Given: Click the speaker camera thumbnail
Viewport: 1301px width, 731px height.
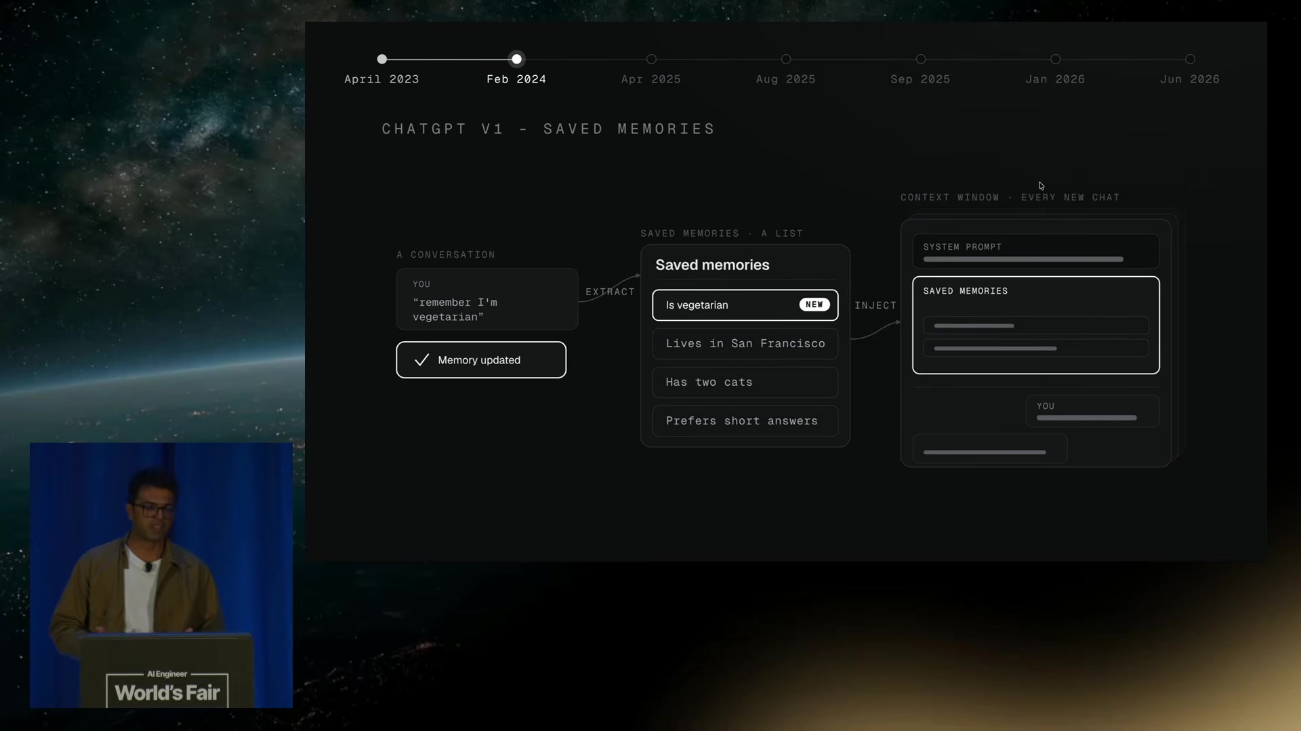Looking at the screenshot, I should (161, 575).
